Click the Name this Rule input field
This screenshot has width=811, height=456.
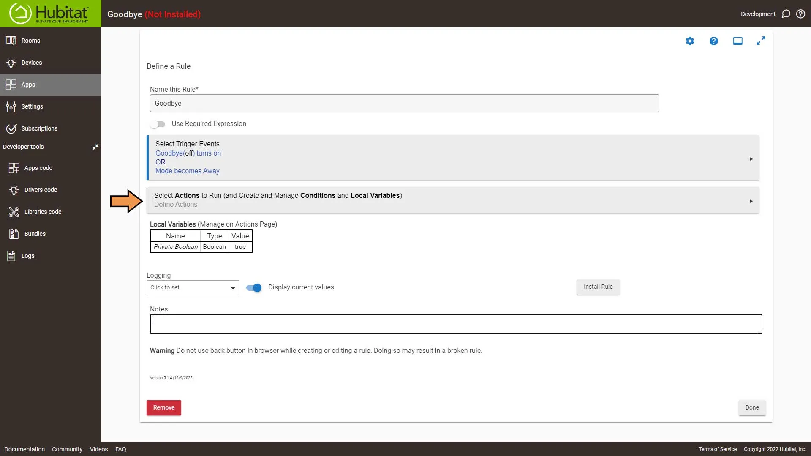click(x=404, y=103)
